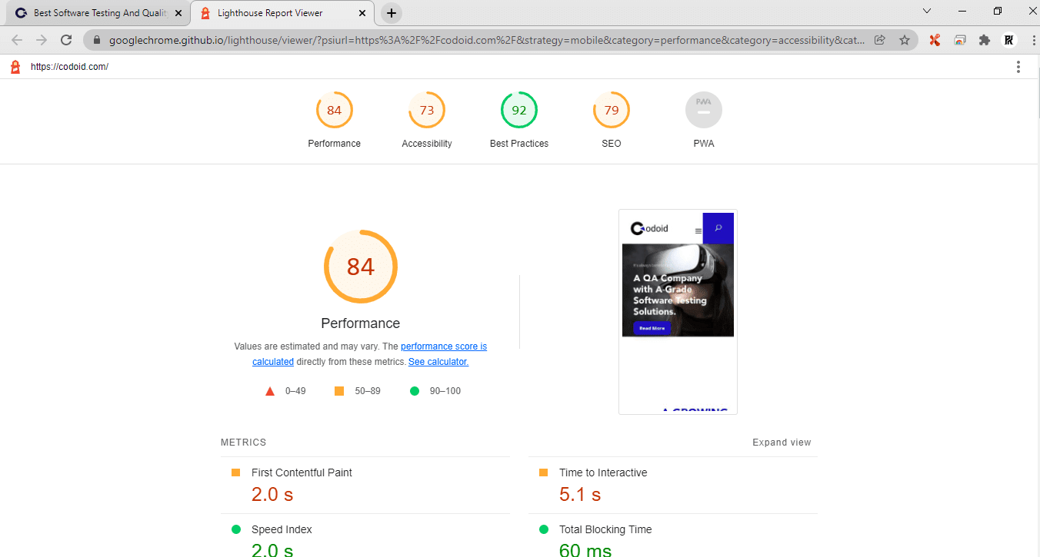This screenshot has width=1040, height=557.
Task: Select the PWA category gauge
Action: tap(704, 111)
